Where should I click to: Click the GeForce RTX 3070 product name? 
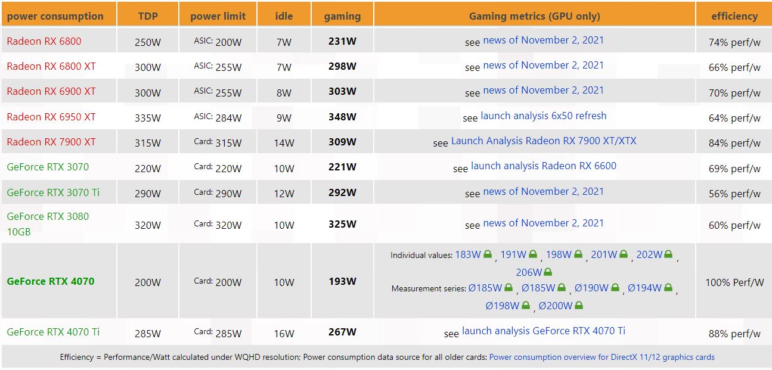point(48,167)
